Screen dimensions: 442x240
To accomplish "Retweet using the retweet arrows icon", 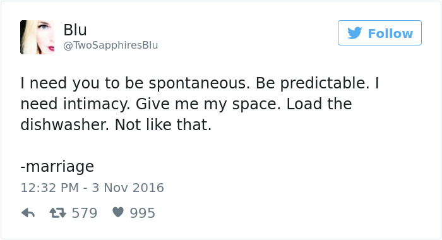I will tap(58, 213).
